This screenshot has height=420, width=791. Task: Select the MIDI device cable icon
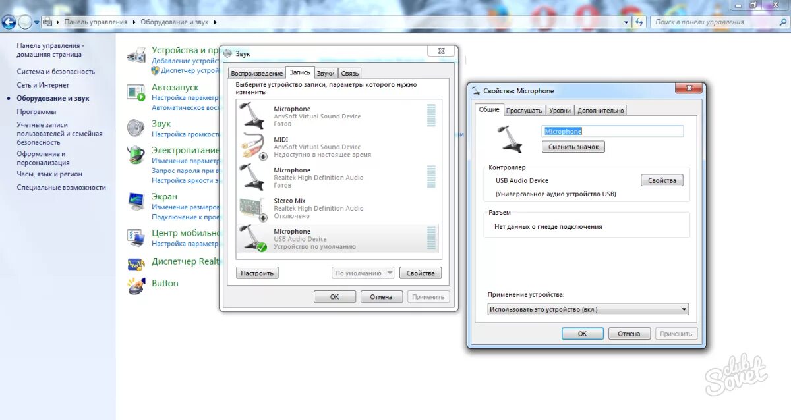click(x=253, y=146)
